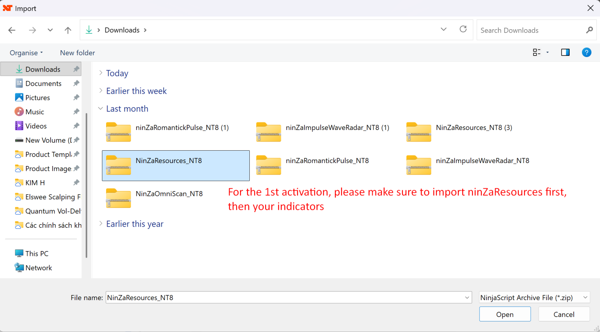This screenshot has width=600, height=332.
Task: Click the Downloads arrow icon in address bar
Action: point(89,30)
